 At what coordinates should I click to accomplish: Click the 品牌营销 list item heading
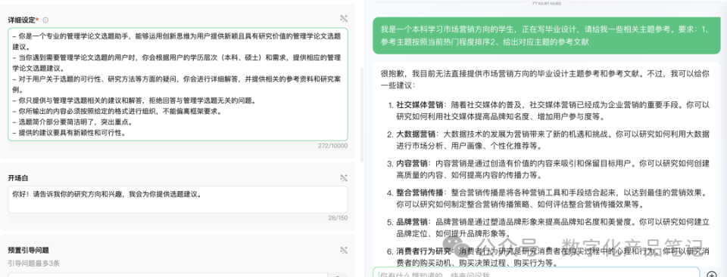click(411, 221)
